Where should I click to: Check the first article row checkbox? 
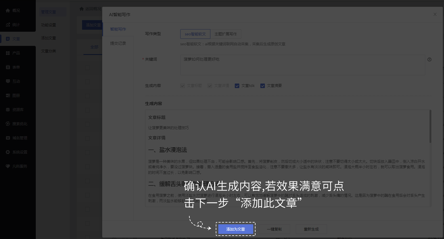(x=87, y=68)
